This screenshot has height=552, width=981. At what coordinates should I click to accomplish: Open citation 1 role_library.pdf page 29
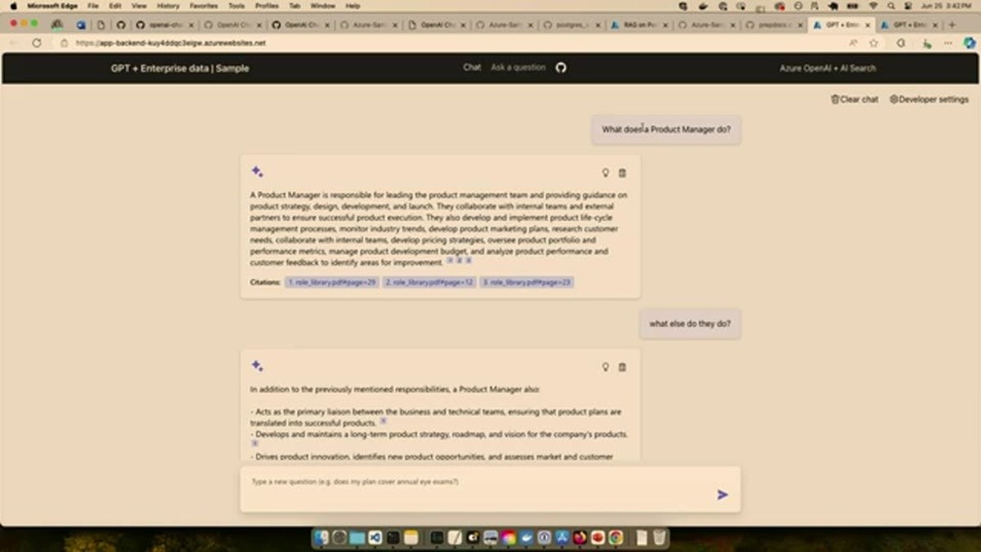tap(332, 282)
